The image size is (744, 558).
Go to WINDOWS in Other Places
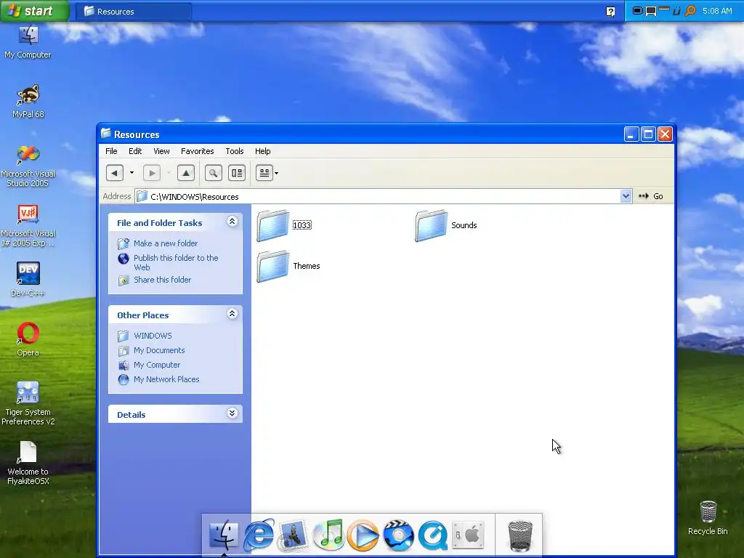153,336
